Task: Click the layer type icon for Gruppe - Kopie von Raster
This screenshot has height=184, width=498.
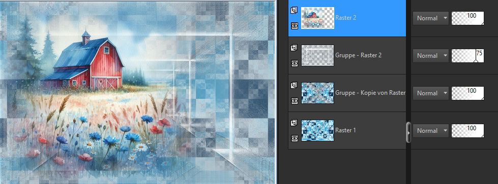Action: point(294,85)
